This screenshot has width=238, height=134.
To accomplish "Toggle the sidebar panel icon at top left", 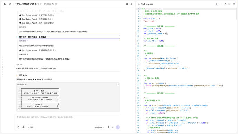I will point(5,4).
